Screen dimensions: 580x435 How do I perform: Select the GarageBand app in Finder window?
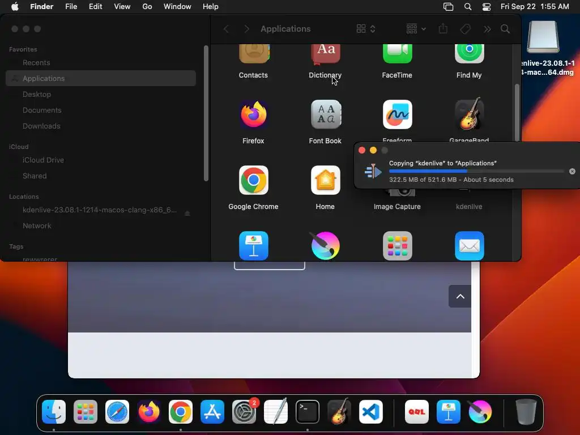(469, 114)
